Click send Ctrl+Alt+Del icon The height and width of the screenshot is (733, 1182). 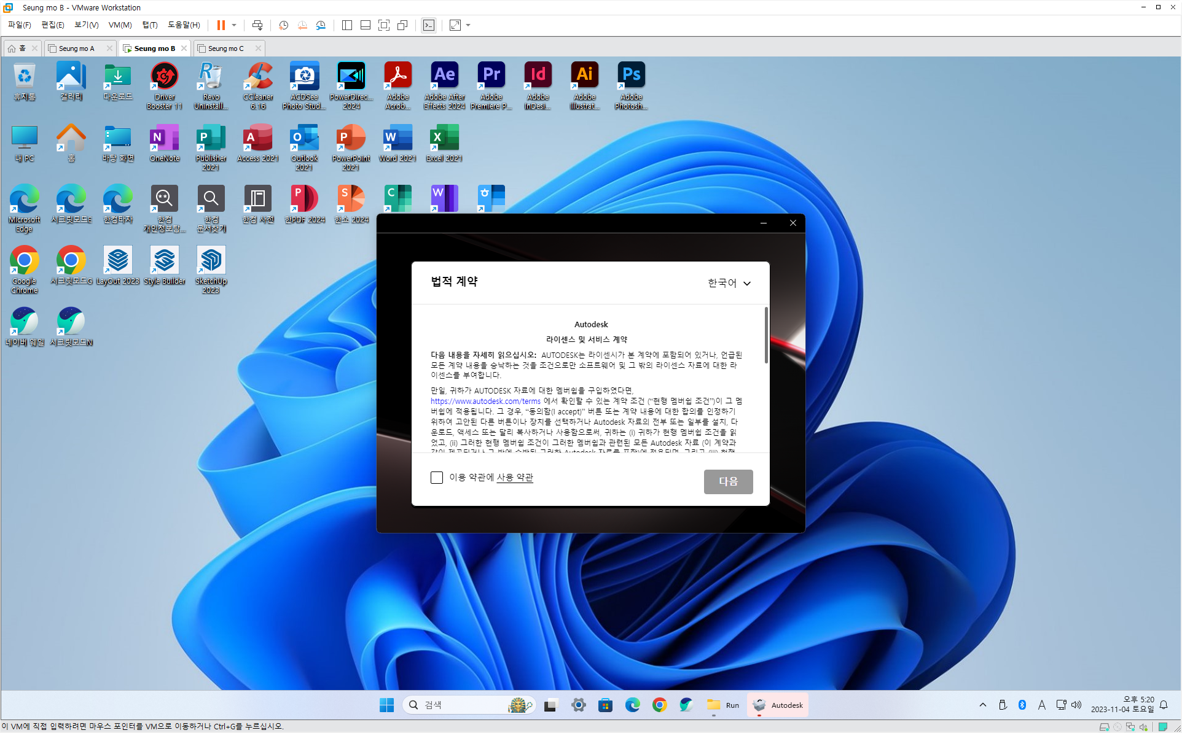pos(257,25)
